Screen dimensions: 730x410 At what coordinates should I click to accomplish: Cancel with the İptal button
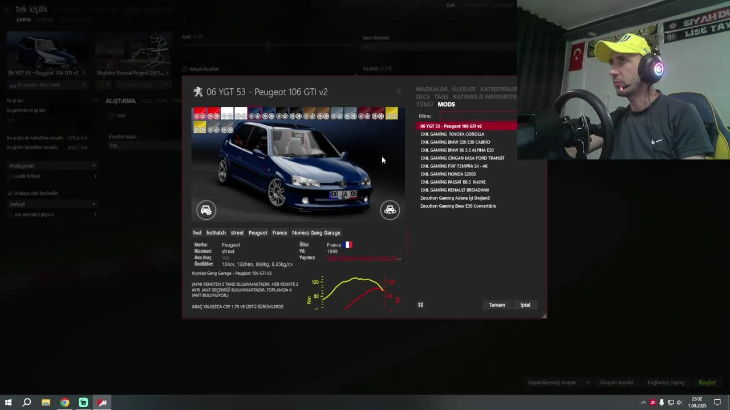[x=525, y=305]
